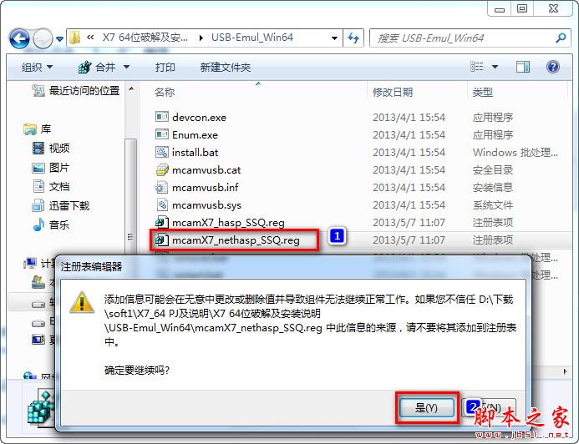Select devcon.exe file icon
Screen dimensions: 579x444
[x=162, y=117]
